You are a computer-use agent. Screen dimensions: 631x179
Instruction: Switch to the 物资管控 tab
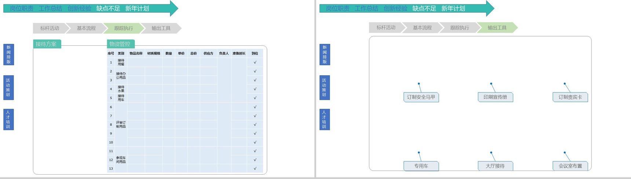pyautogui.click(x=121, y=44)
